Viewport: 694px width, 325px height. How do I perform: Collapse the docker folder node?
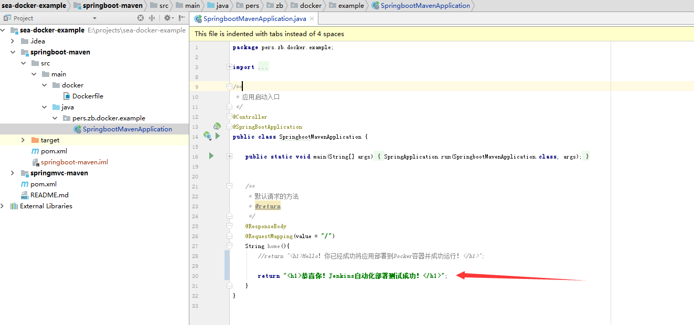click(x=44, y=85)
